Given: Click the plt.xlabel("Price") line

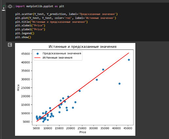Looking at the screenshot, I should click(30, 25).
